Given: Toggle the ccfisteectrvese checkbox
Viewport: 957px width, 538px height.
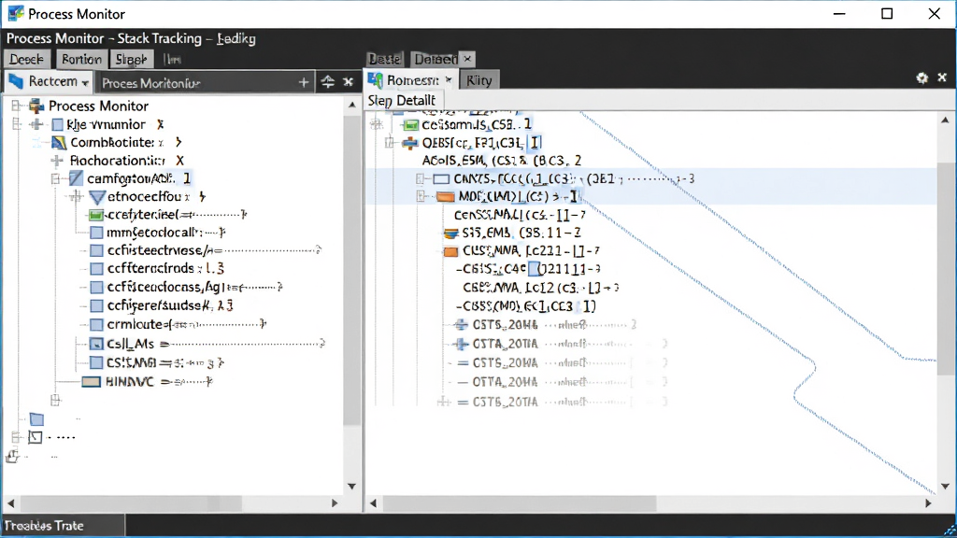Looking at the screenshot, I should click(96, 250).
